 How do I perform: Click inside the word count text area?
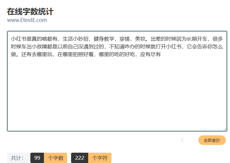pyautogui.click(x=117, y=81)
